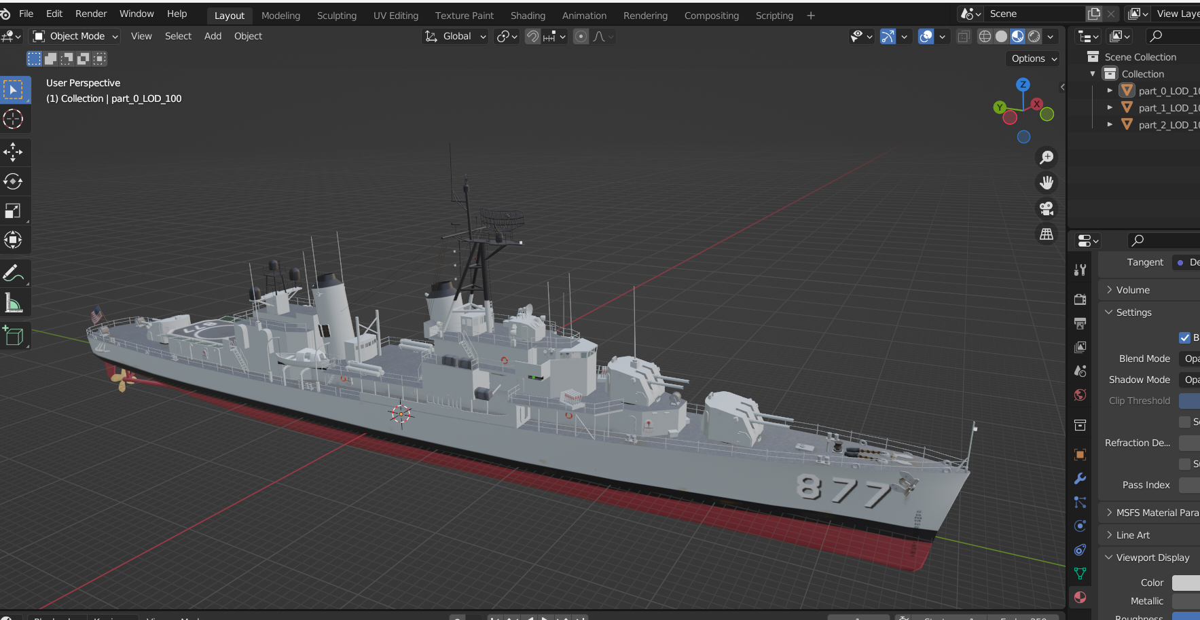Click the Blender logo app menu
This screenshot has height=620, width=1200.
(x=6, y=14)
